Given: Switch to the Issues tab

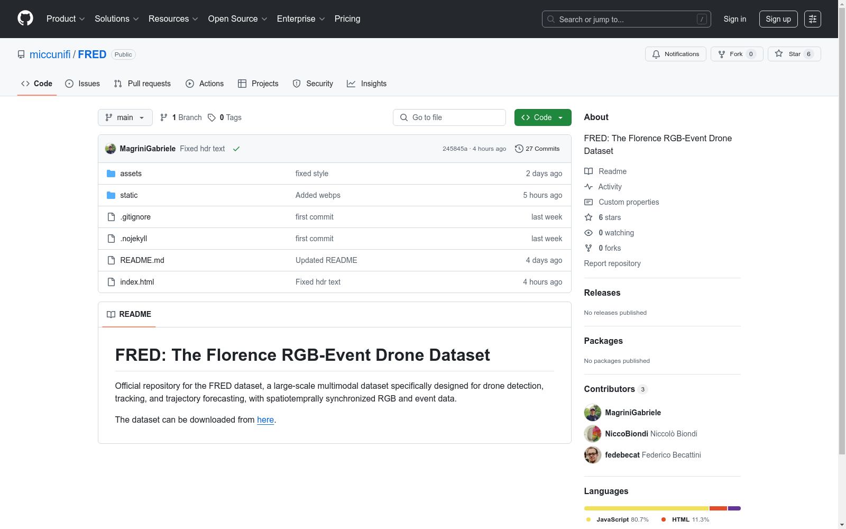Looking at the screenshot, I should [82, 84].
